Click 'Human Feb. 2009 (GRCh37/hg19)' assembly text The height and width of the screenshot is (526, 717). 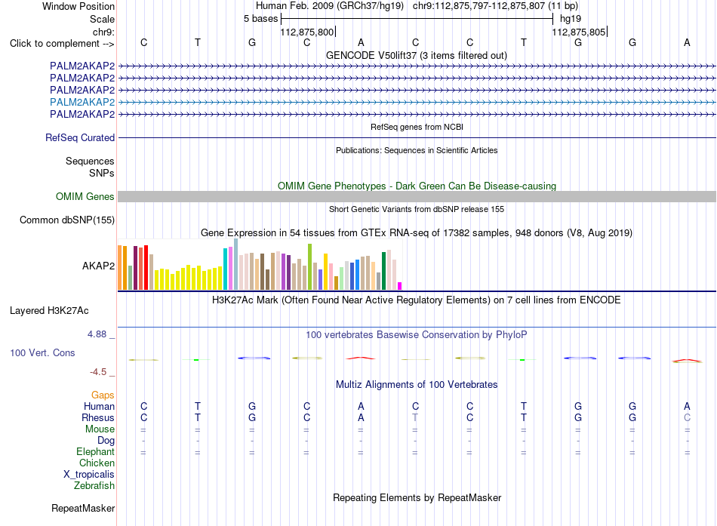[330, 6]
